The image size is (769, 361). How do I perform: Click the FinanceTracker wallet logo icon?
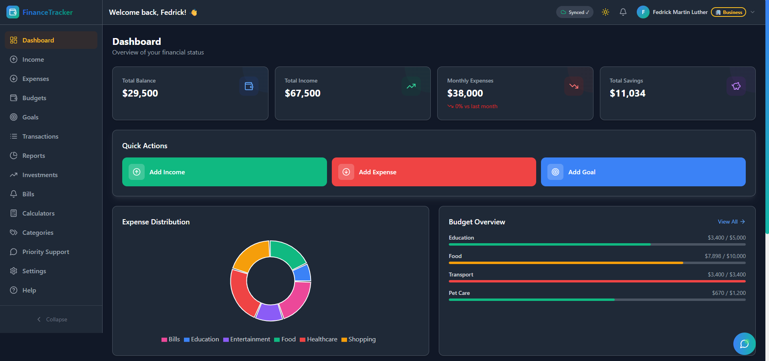[13, 12]
